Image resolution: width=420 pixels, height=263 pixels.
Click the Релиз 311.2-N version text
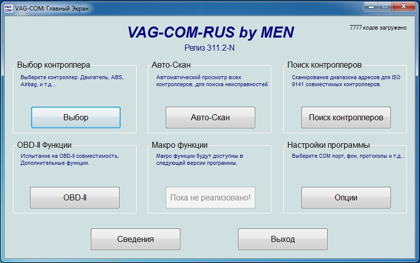[209, 48]
